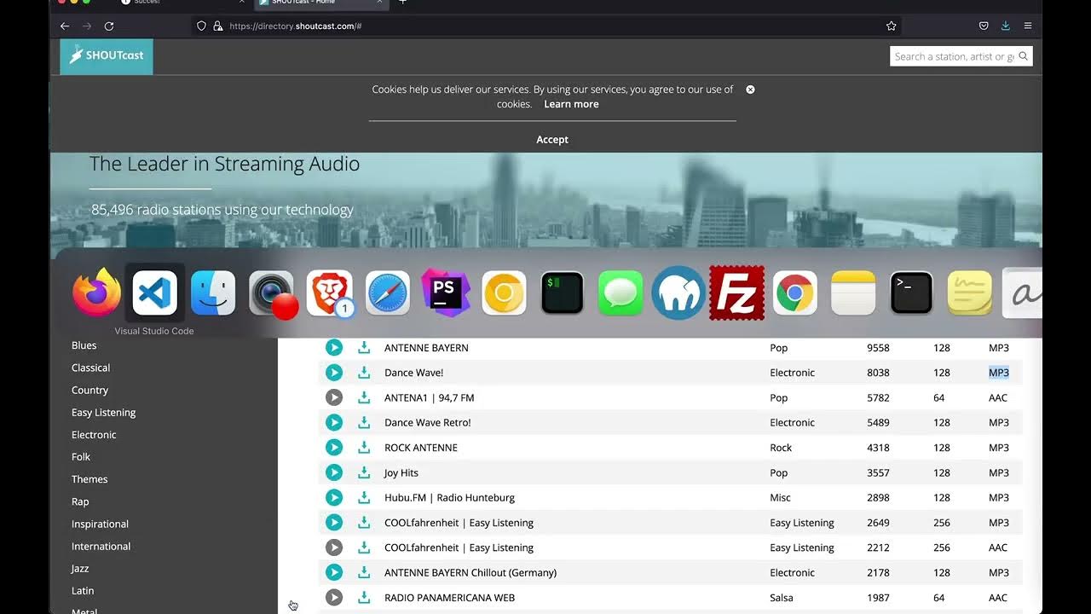Accept the cookies notice

pos(552,139)
